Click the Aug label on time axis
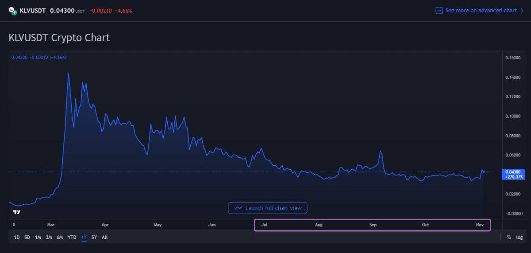 pos(319,225)
